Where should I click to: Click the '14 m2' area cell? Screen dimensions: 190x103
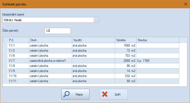125,71
